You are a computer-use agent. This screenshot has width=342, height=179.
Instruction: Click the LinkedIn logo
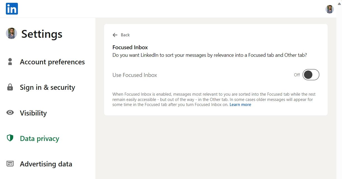pyautogui.click(x=11, y=9)
